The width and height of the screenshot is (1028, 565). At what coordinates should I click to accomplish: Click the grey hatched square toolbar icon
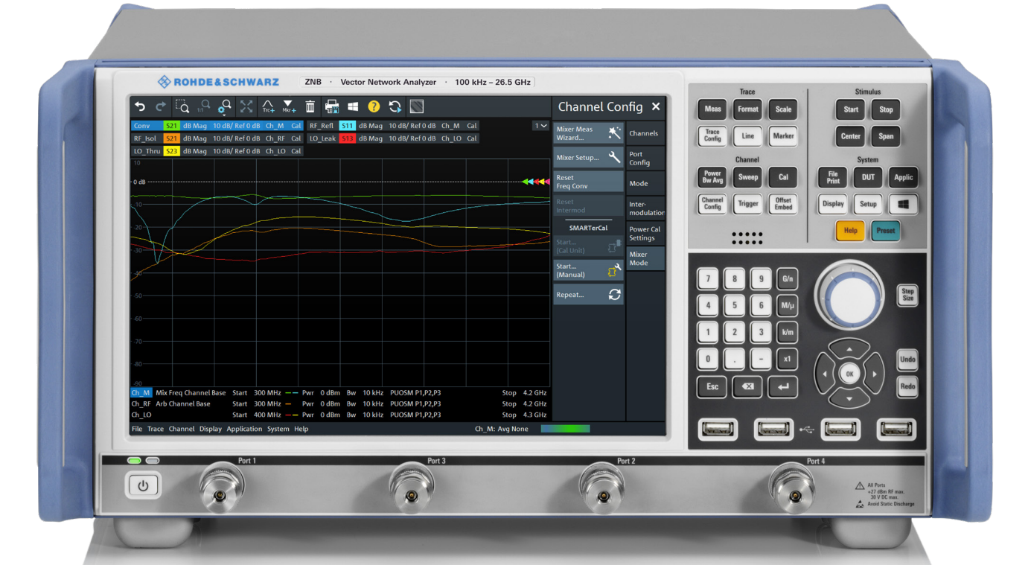(x=417, y=107)
